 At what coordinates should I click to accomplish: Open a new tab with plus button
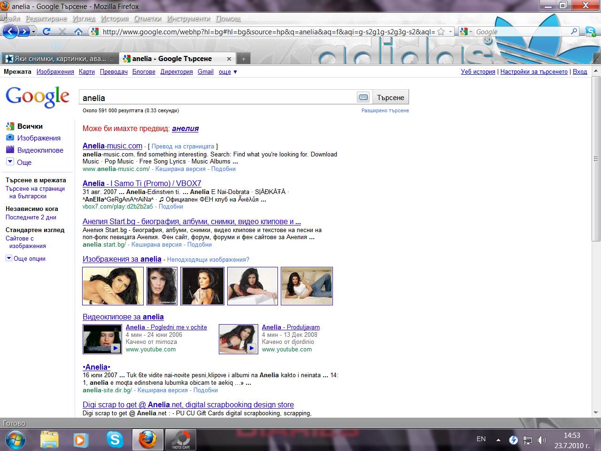[x=243, y=59]
